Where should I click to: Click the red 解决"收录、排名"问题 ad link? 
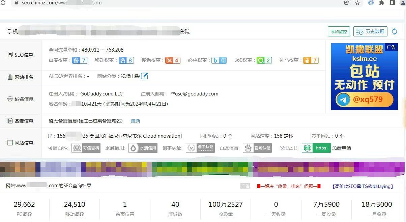click(289, 186)
